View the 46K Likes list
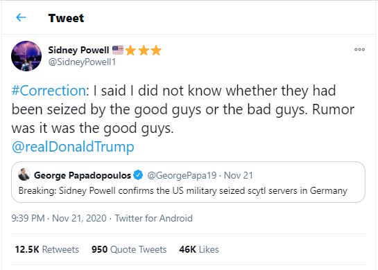The image size is (378, 270). (x=199, y=249)
